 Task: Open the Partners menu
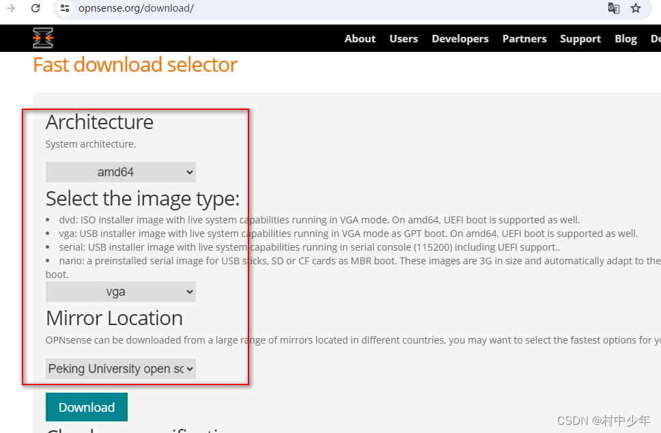click(x=524, y=38)
